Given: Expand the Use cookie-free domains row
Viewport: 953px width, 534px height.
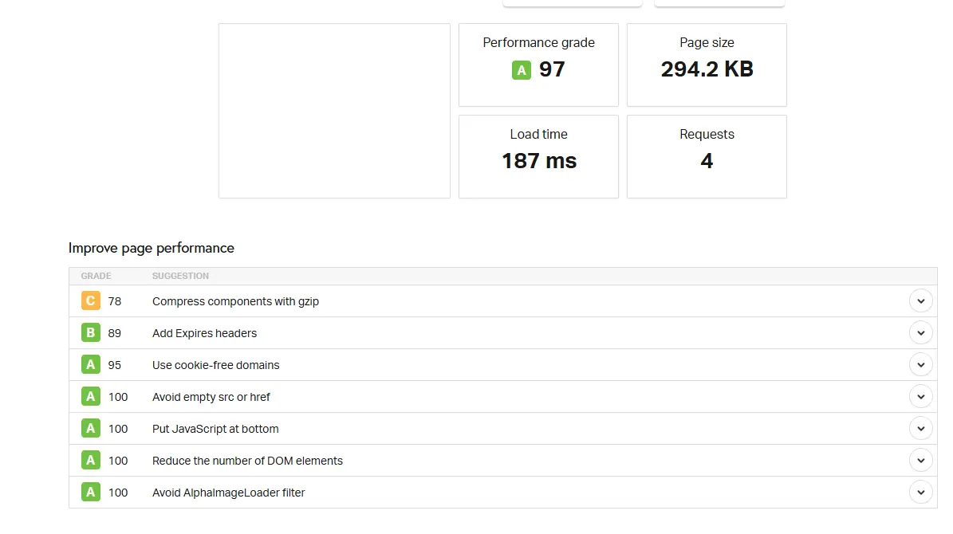Looking at the screenshot, I should (921, 364).
